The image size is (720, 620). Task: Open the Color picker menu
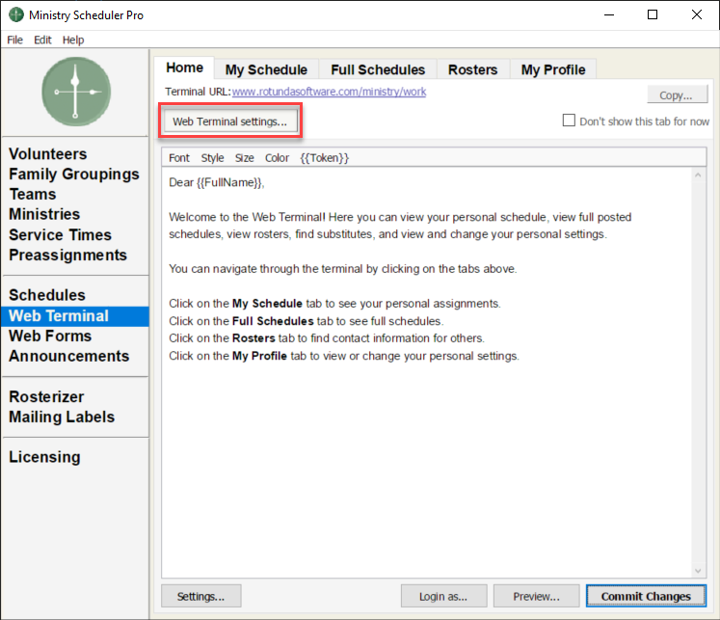[x=277, y=158]
